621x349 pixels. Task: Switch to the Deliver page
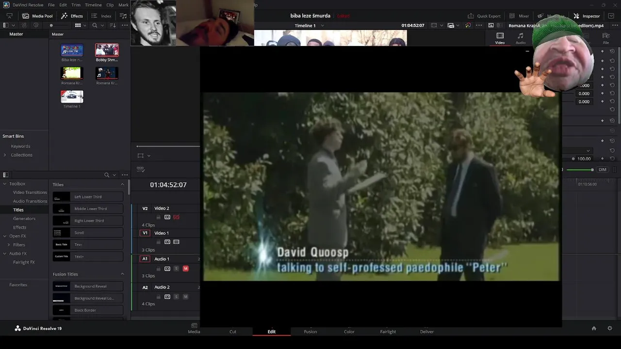pyautogui.click(x=427, y=332)
